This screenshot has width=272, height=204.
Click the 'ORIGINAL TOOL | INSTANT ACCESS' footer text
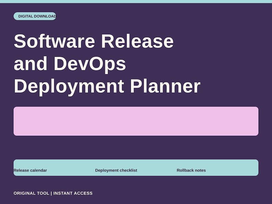pos(53,193)
